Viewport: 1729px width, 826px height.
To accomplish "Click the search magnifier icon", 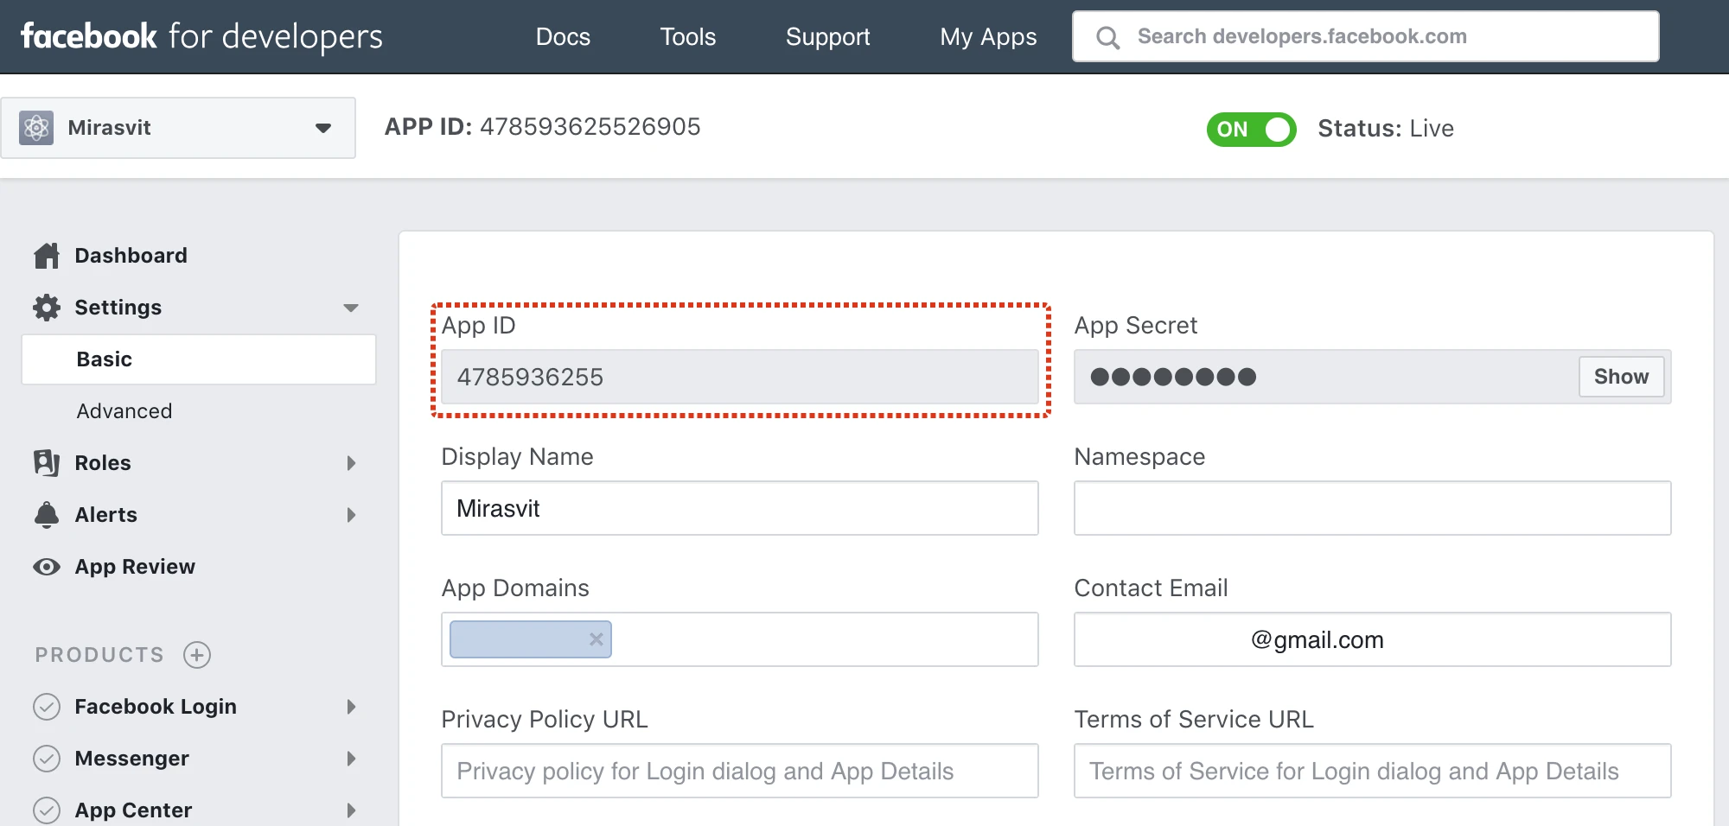I will point(1107,37).
